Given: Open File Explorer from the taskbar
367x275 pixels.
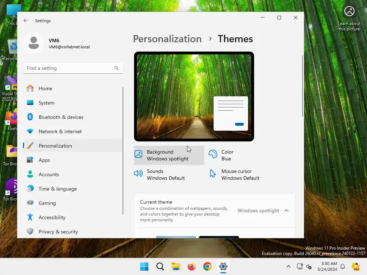Looking at the screenshot, I should coord(176,266).
